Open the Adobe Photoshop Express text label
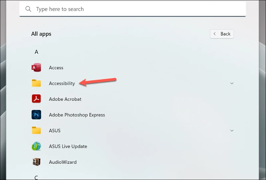Image resolution: width=266 pixels, height=180 pixels. point(77,115)
